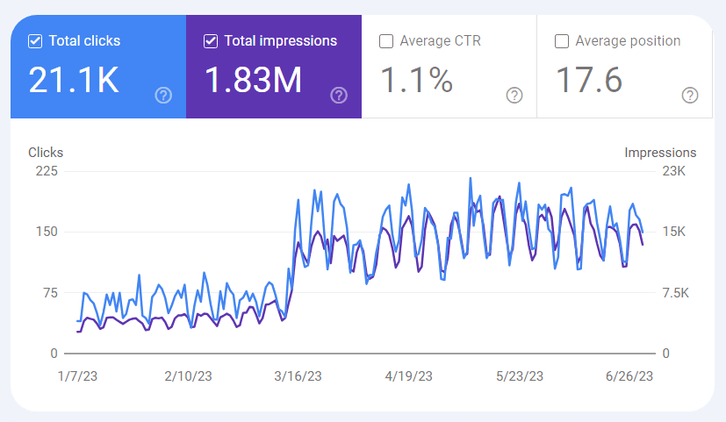This screenshot has height=422, width=726.
Task: Click the 1.1% average CTR value
Action: pyautogui.click(x=416, y=80)
